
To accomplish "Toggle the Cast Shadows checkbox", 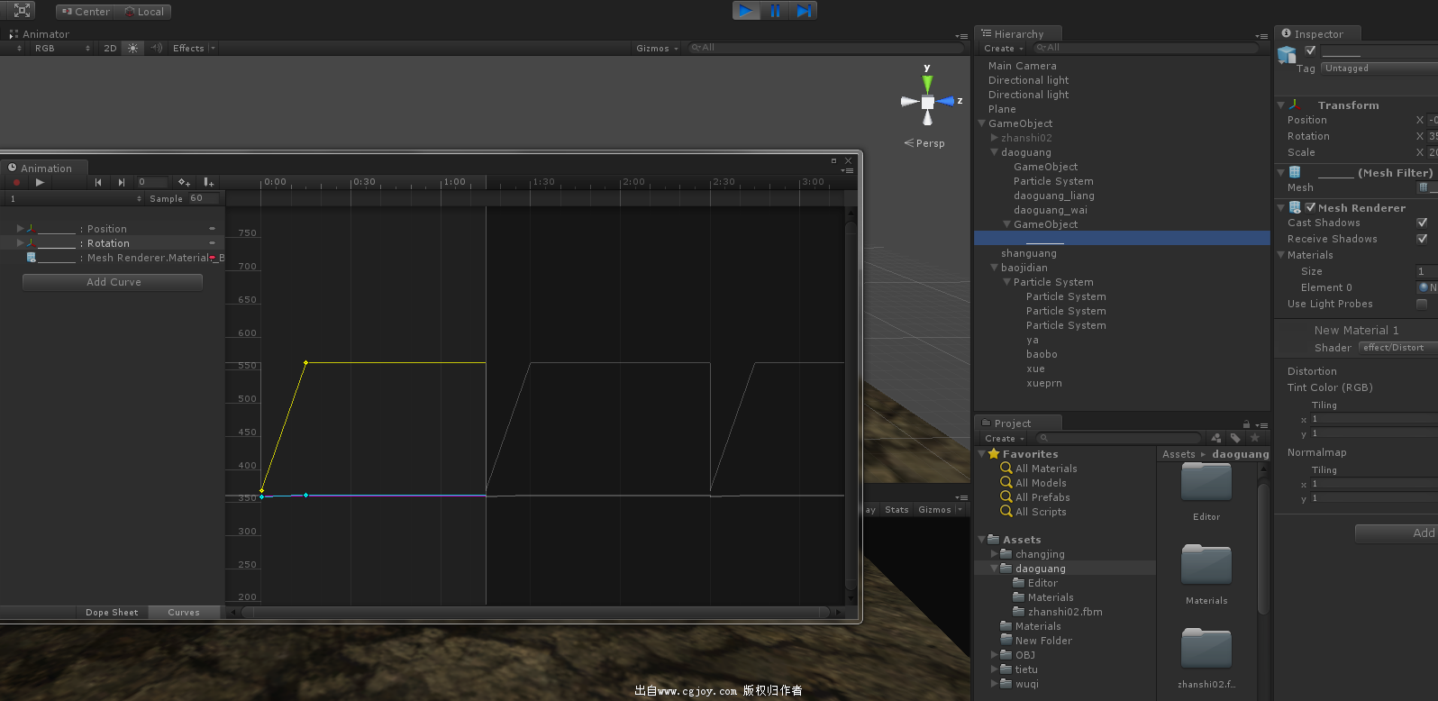I will click(x=1422, y=223).
